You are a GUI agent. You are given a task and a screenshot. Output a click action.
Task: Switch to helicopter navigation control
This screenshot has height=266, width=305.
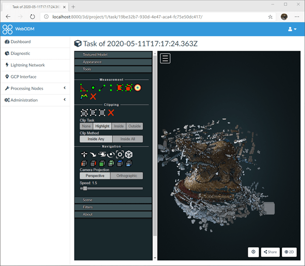coord(102,154)
